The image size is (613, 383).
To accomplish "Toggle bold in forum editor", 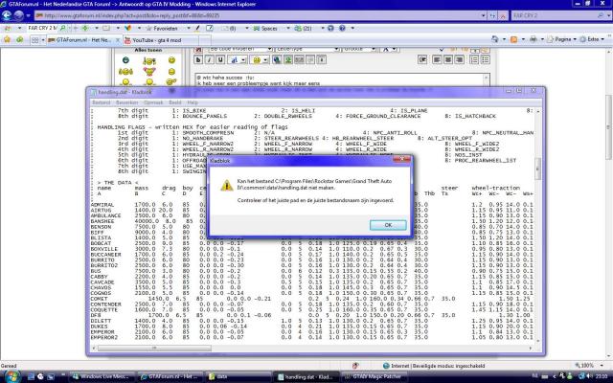I will (x=198, y=59).
